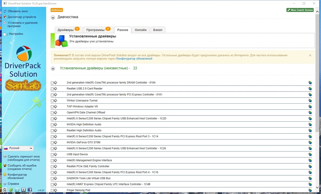
Task: Open Конфигуратор обновлений in the sidebar
Action: tap(17, 176)
